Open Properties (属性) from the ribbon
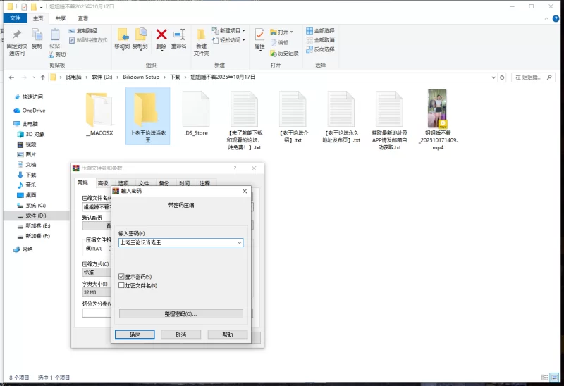Viewport: 564px width, 386px height. tap(259, 35)
